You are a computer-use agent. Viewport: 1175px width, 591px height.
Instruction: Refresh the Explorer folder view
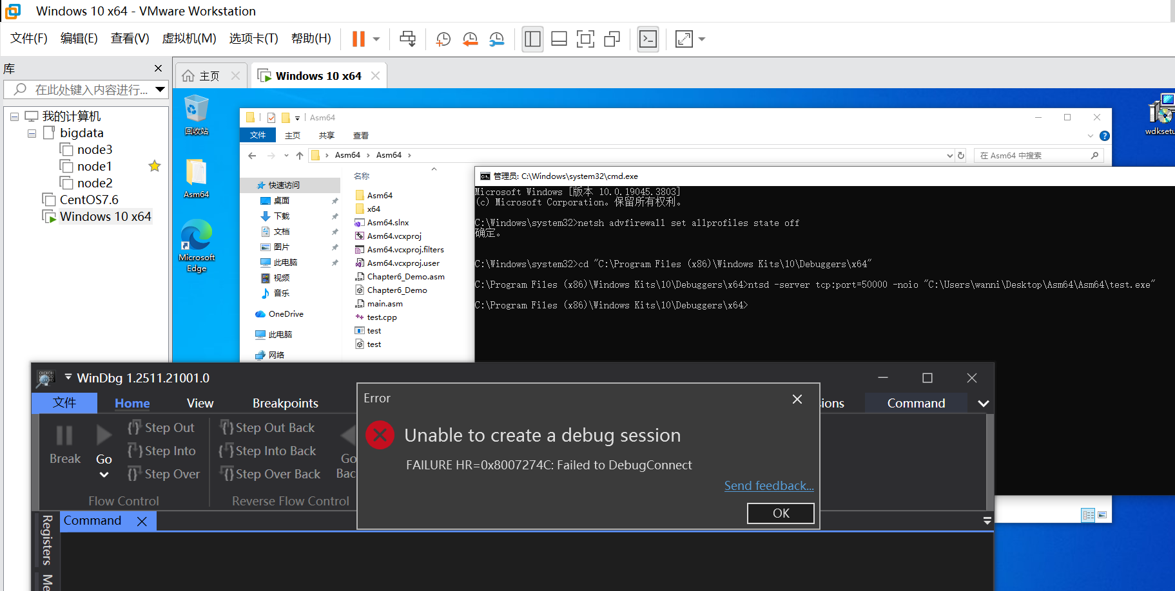click(x=961, y=155)
